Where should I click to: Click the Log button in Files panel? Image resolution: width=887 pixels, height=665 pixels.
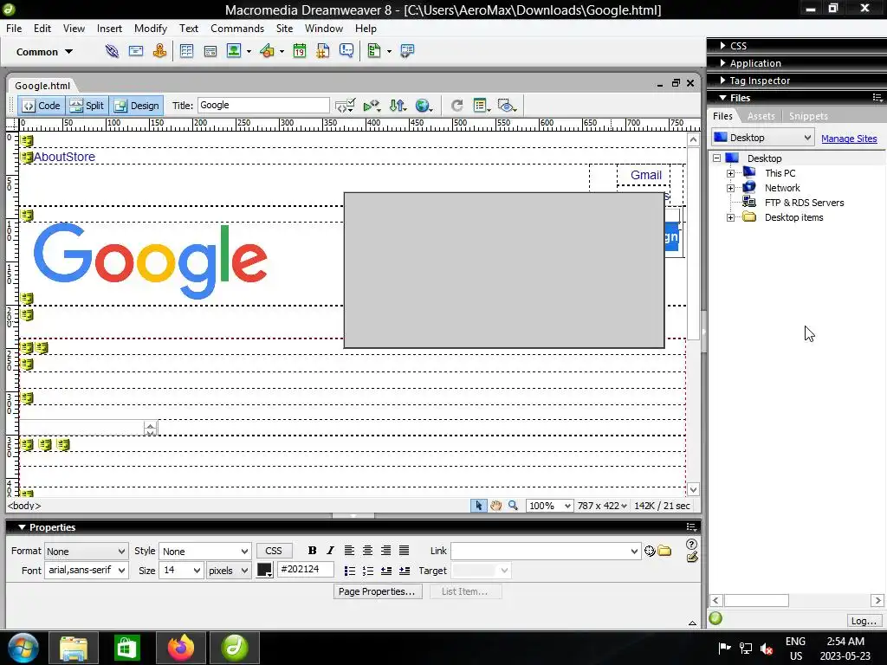click(864, 620)
